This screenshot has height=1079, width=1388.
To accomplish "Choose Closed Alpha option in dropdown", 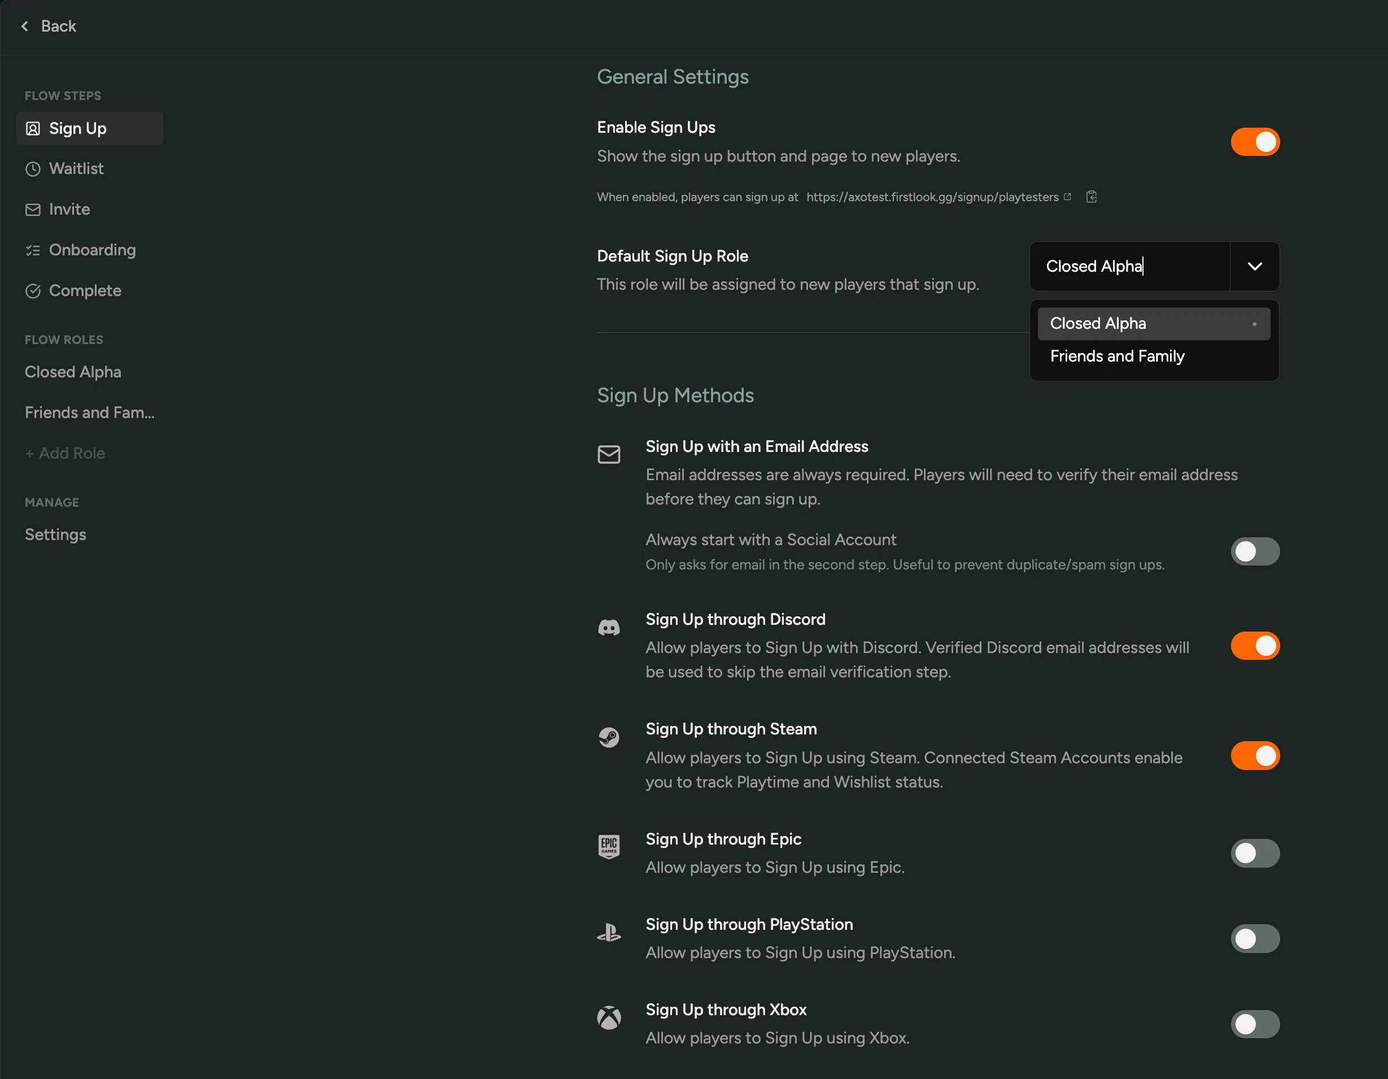I will point(1097,324).
